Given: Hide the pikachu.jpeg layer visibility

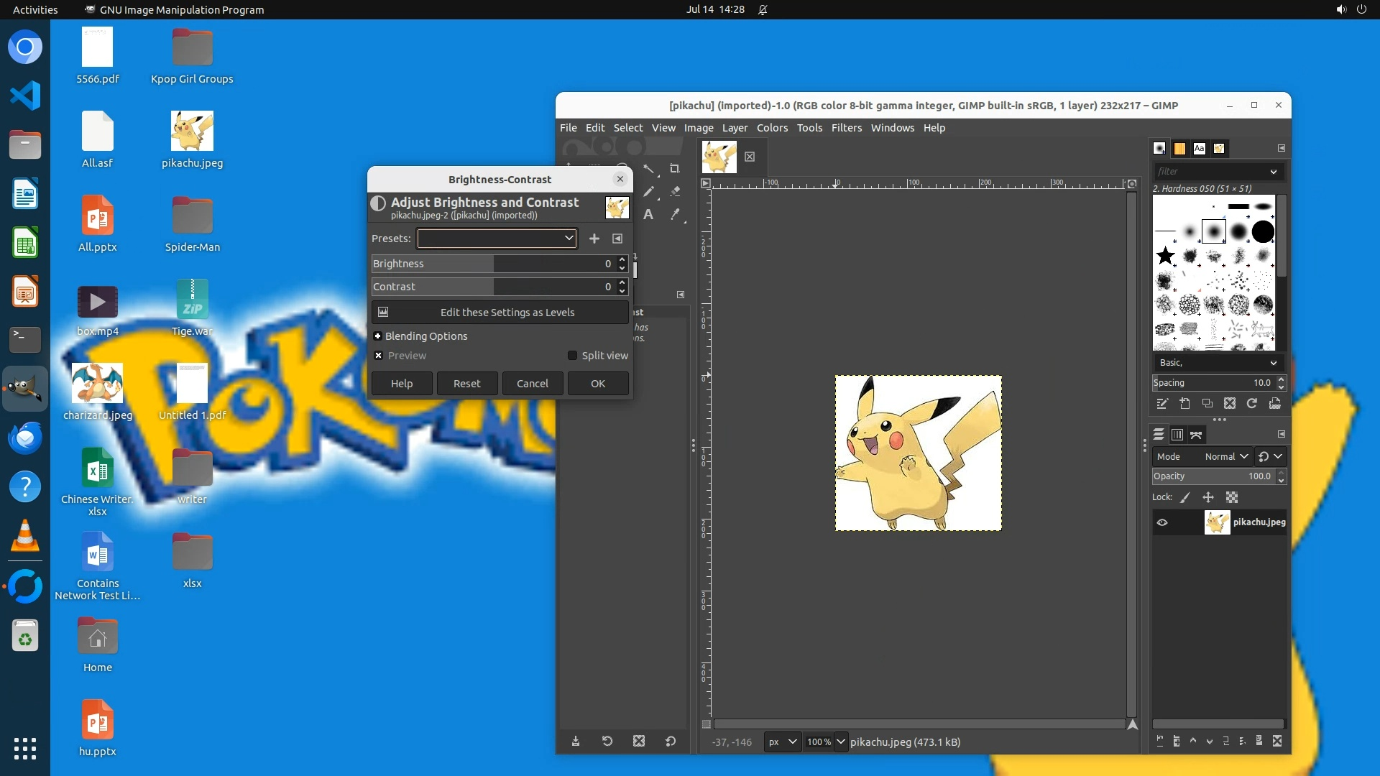Looking at the screenshot, I should click(x=1162, y=522).
